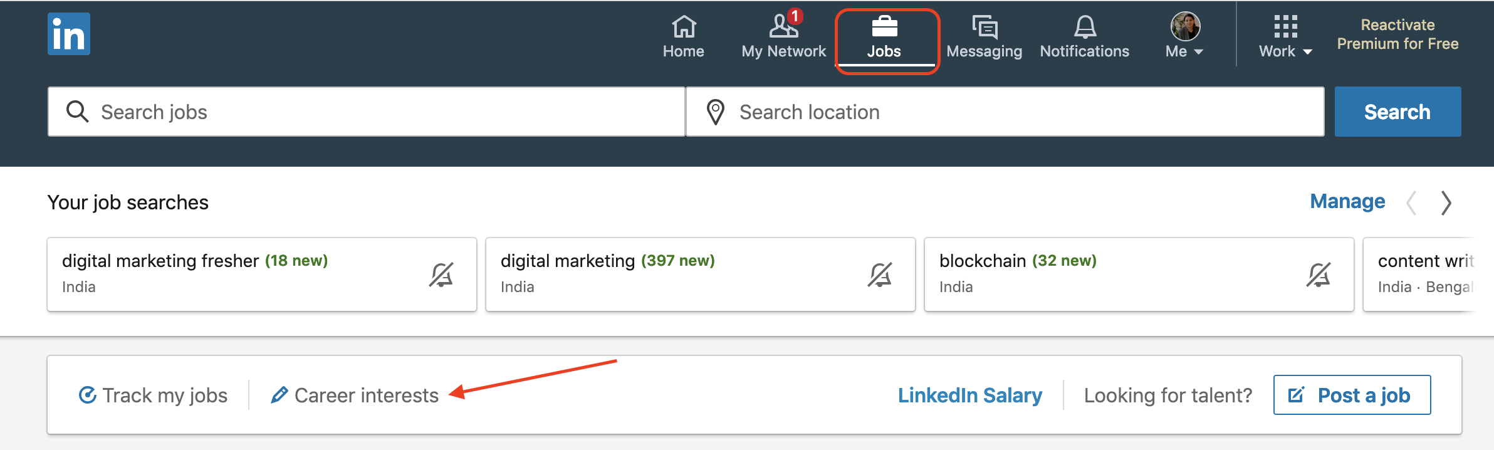Image resolution: width=1494 pixels, height=450 pixels.
Task: Open Career interests
Action: (x=355, y=395)
